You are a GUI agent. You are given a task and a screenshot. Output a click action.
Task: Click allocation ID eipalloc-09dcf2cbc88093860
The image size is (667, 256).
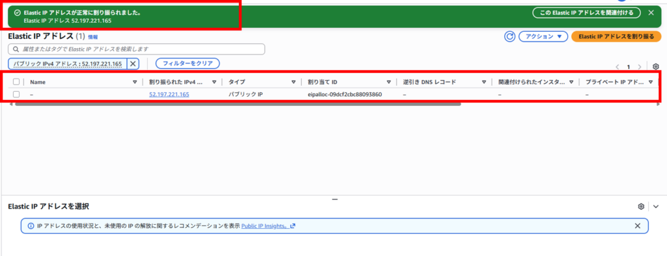coord(345,94)
